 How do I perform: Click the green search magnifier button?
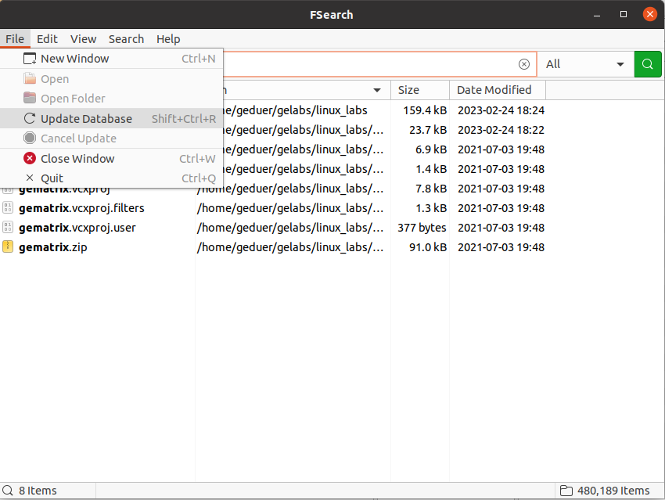point(648,64)
